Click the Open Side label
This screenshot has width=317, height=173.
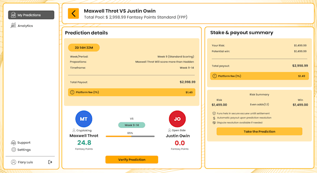pos(179,130)
